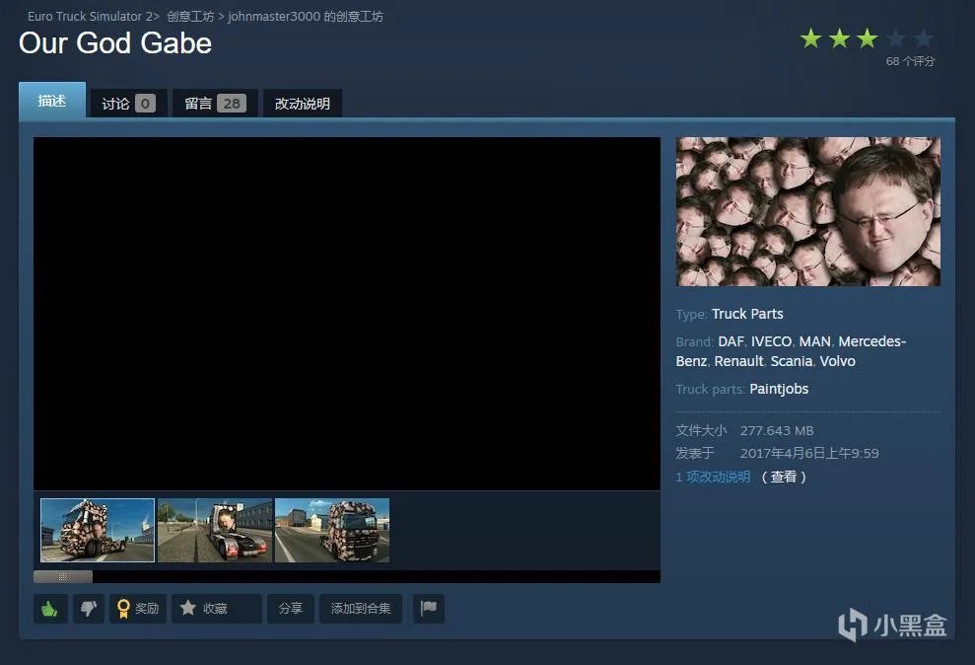
Task: Select the second truck screenshot thumbnail
Action: click(215, 530)
